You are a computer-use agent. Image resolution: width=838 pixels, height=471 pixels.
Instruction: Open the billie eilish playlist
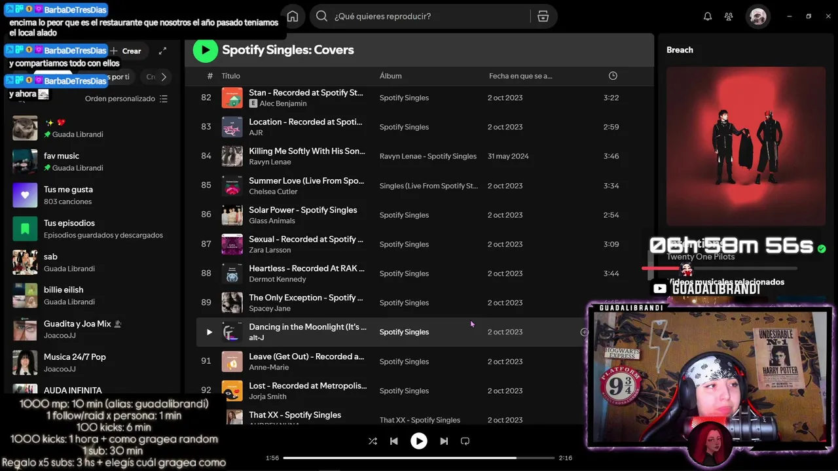point(92,296)
